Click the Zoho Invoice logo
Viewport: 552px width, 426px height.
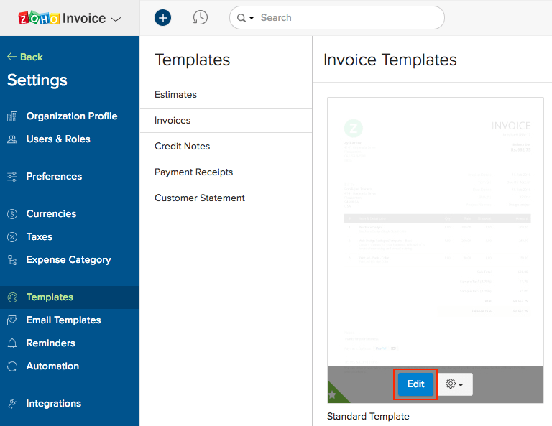pyautogui.click(x=62, y=18)
